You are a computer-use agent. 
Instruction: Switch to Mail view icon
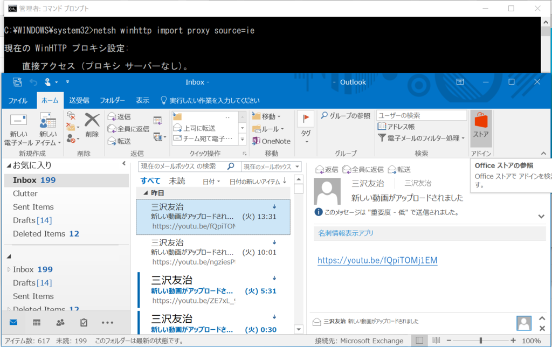[x=13, y=322]
